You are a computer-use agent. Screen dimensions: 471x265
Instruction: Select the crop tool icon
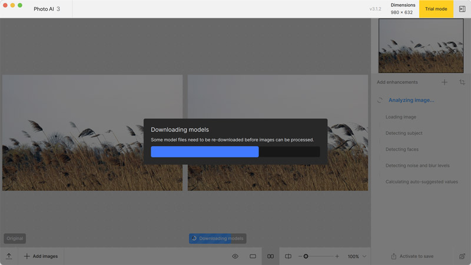pos(462,82)
